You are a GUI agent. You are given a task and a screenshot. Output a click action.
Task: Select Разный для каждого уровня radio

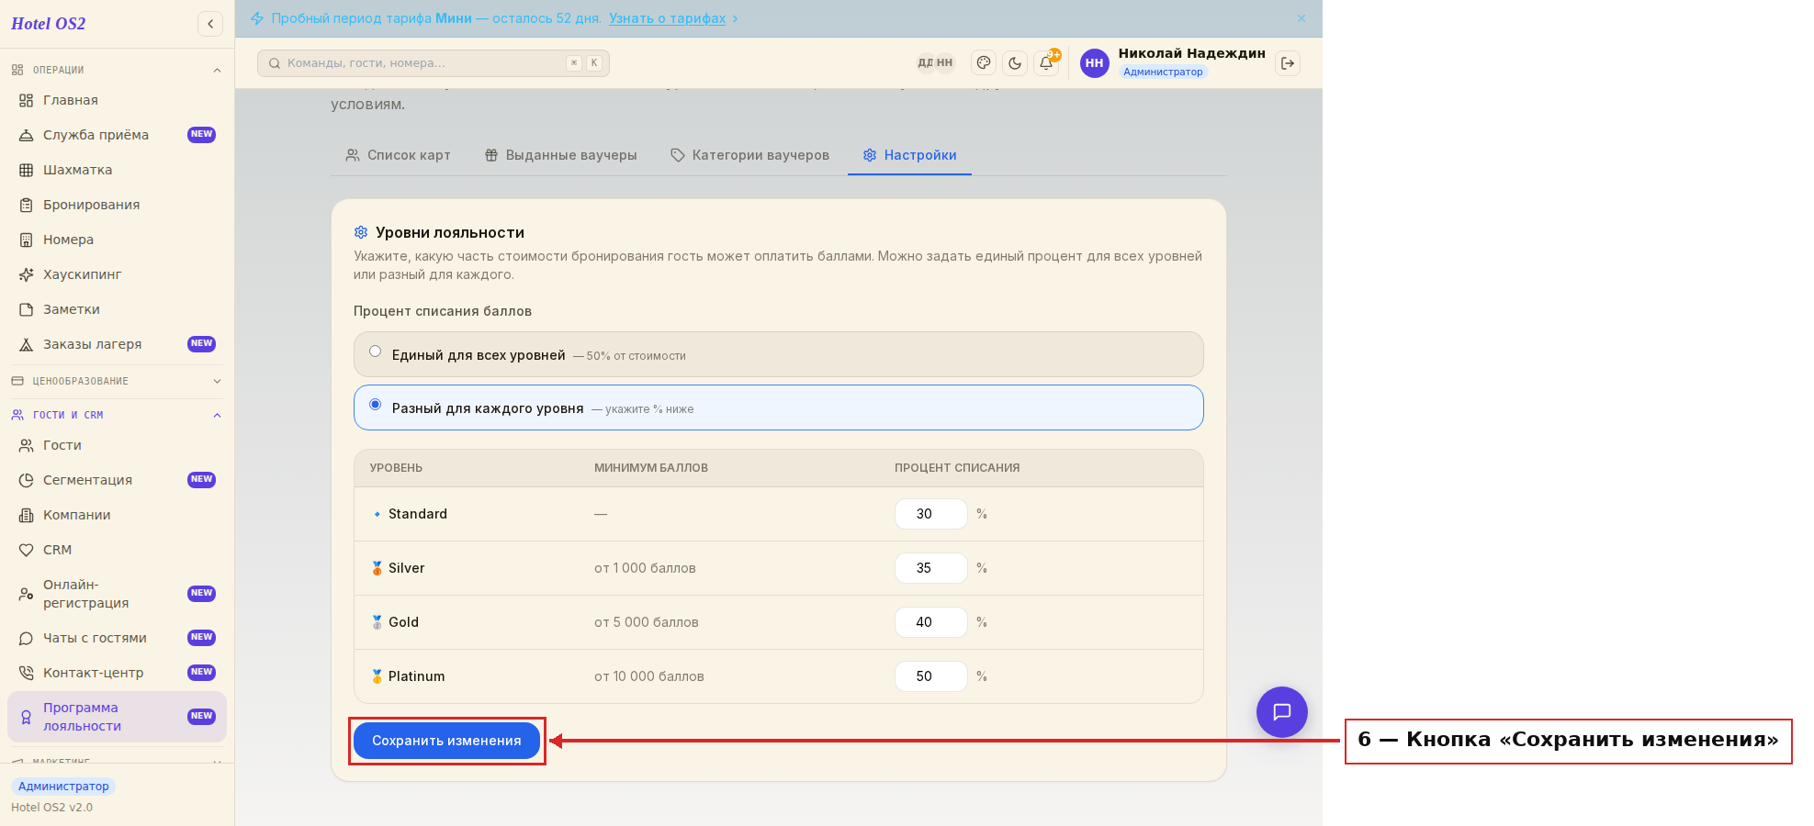pyautogui.click(x=375, y=405)
